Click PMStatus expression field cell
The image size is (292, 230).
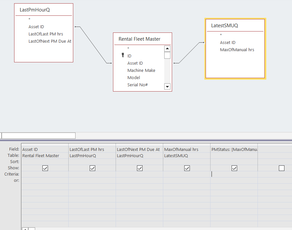(234, 149)
